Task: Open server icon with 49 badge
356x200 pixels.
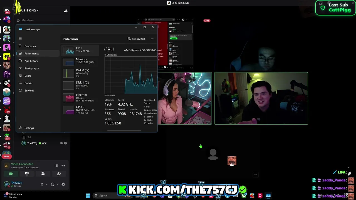Action: tap(7, 110)
